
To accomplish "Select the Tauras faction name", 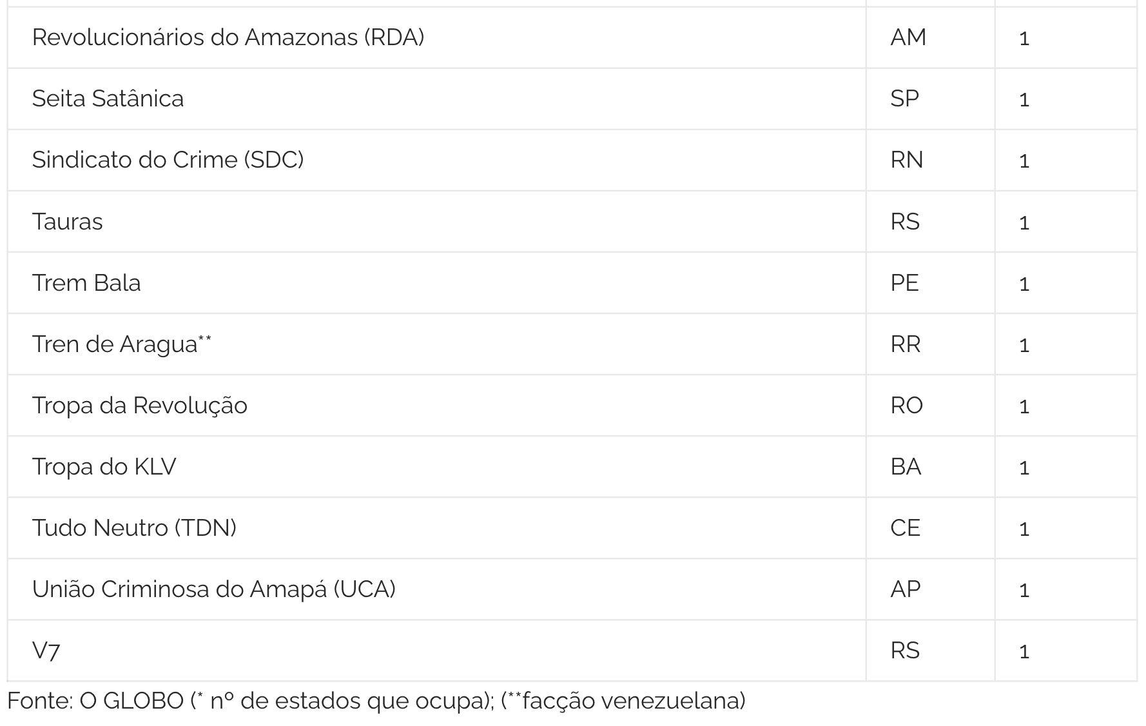I will click(x=67, y=222).
